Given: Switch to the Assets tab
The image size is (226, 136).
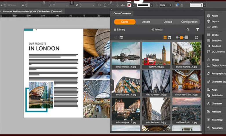Looking at the screenshot, I should coord(146,22).
